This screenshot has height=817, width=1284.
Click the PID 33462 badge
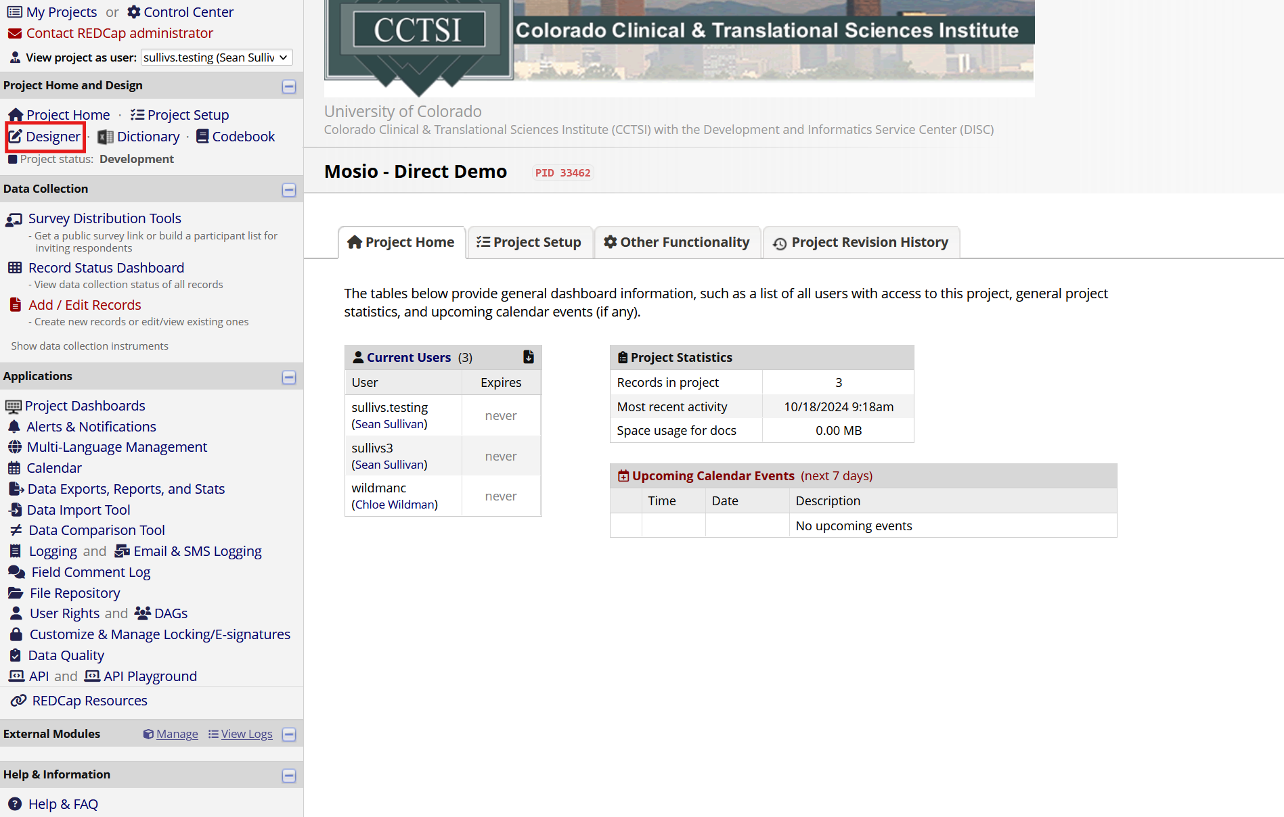[563, 172]
